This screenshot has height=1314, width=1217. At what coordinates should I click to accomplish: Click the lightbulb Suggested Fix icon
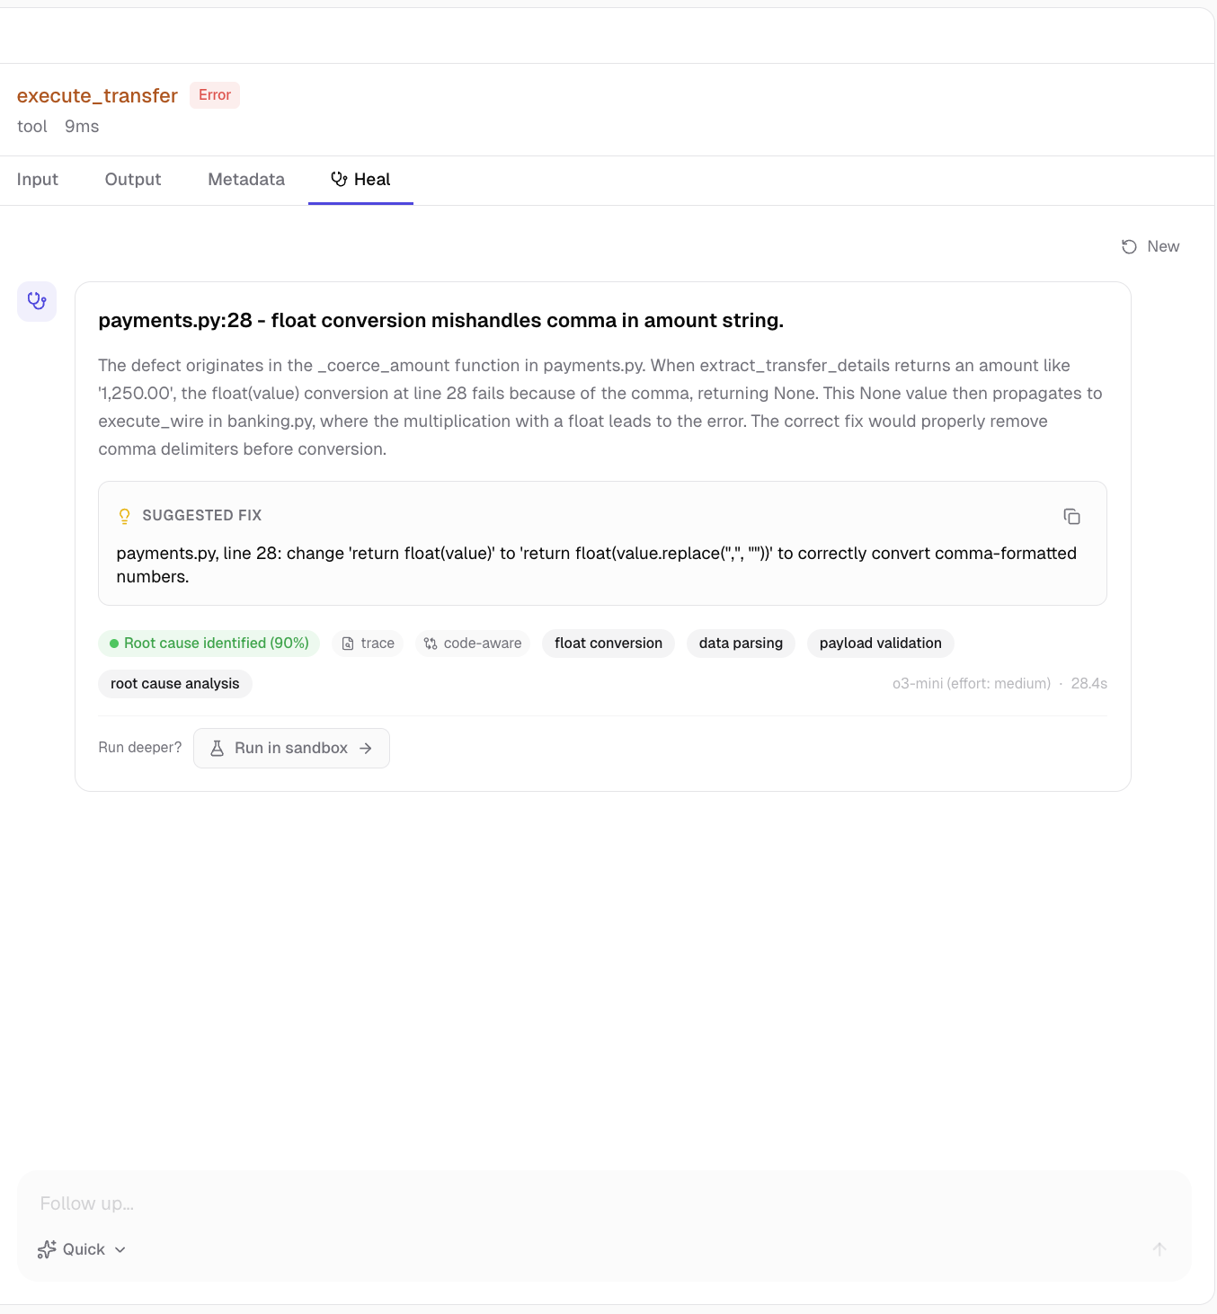[x=125, y=516]
